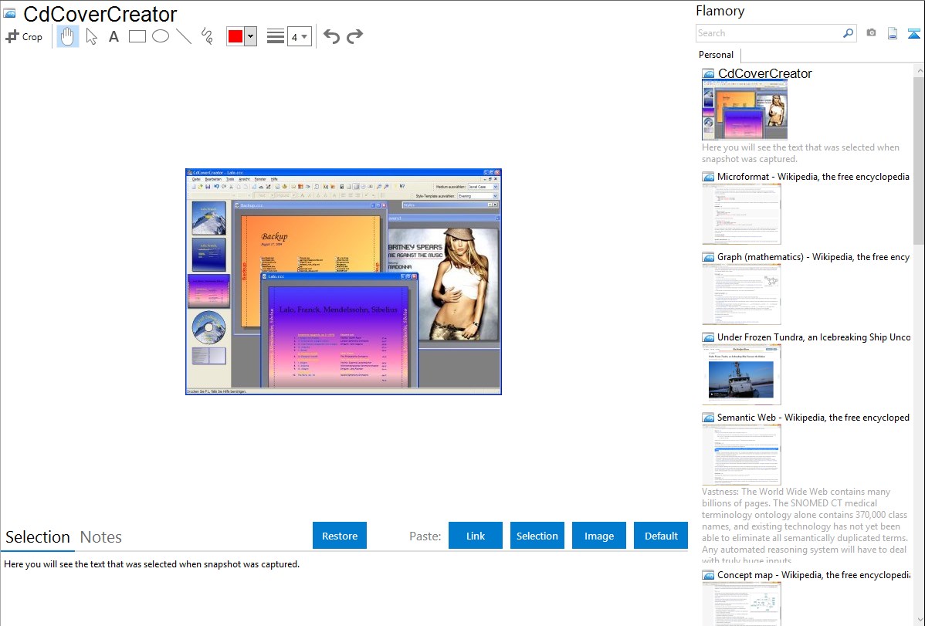The height and width of the screenshot is (626, 925).
Task: Open the CdCoverCreator snapshot thumbnail in sidebar
Action: 744,110
